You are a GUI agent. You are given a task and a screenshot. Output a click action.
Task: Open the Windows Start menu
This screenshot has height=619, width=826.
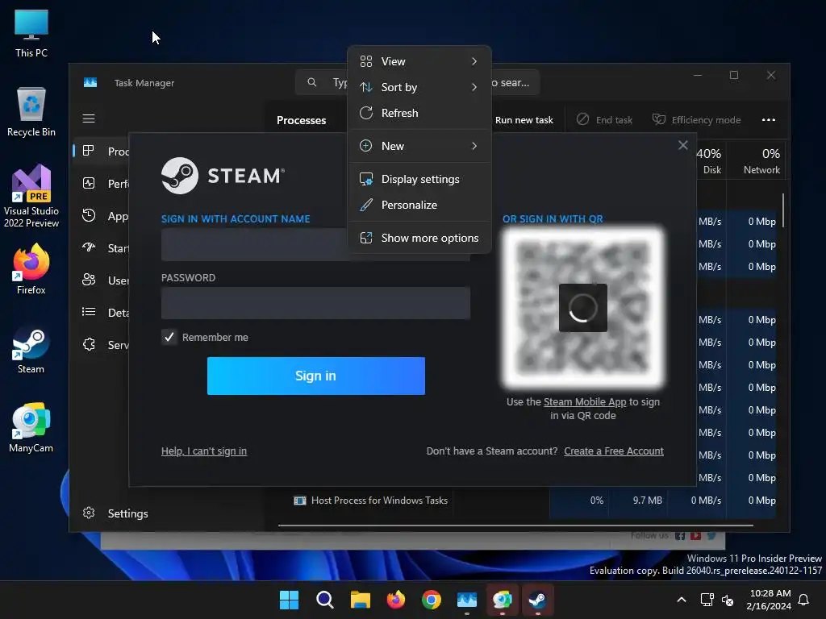point(289,600)
